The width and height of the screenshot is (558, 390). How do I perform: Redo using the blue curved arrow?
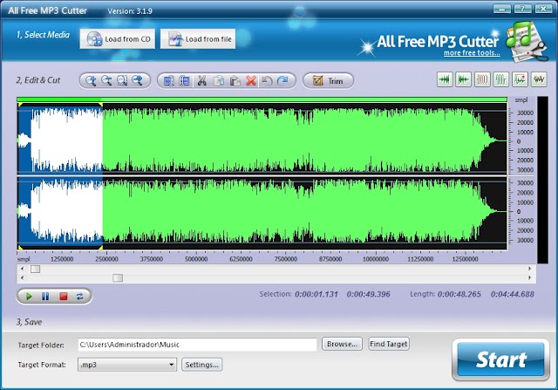tap(282, 81)
